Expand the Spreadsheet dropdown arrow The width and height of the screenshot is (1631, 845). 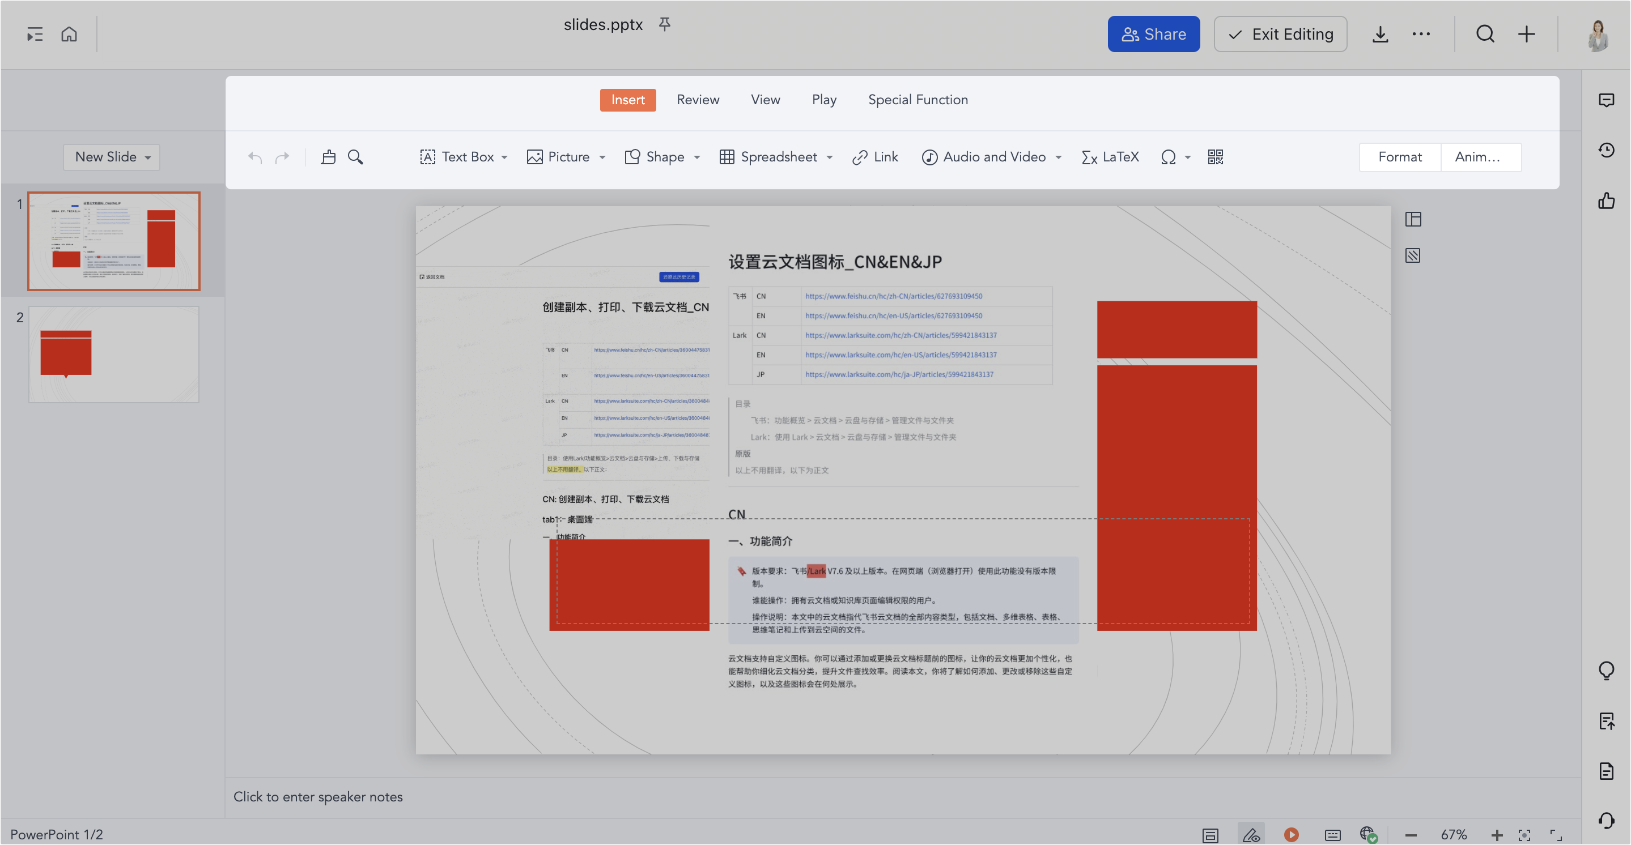click(830, 157)
